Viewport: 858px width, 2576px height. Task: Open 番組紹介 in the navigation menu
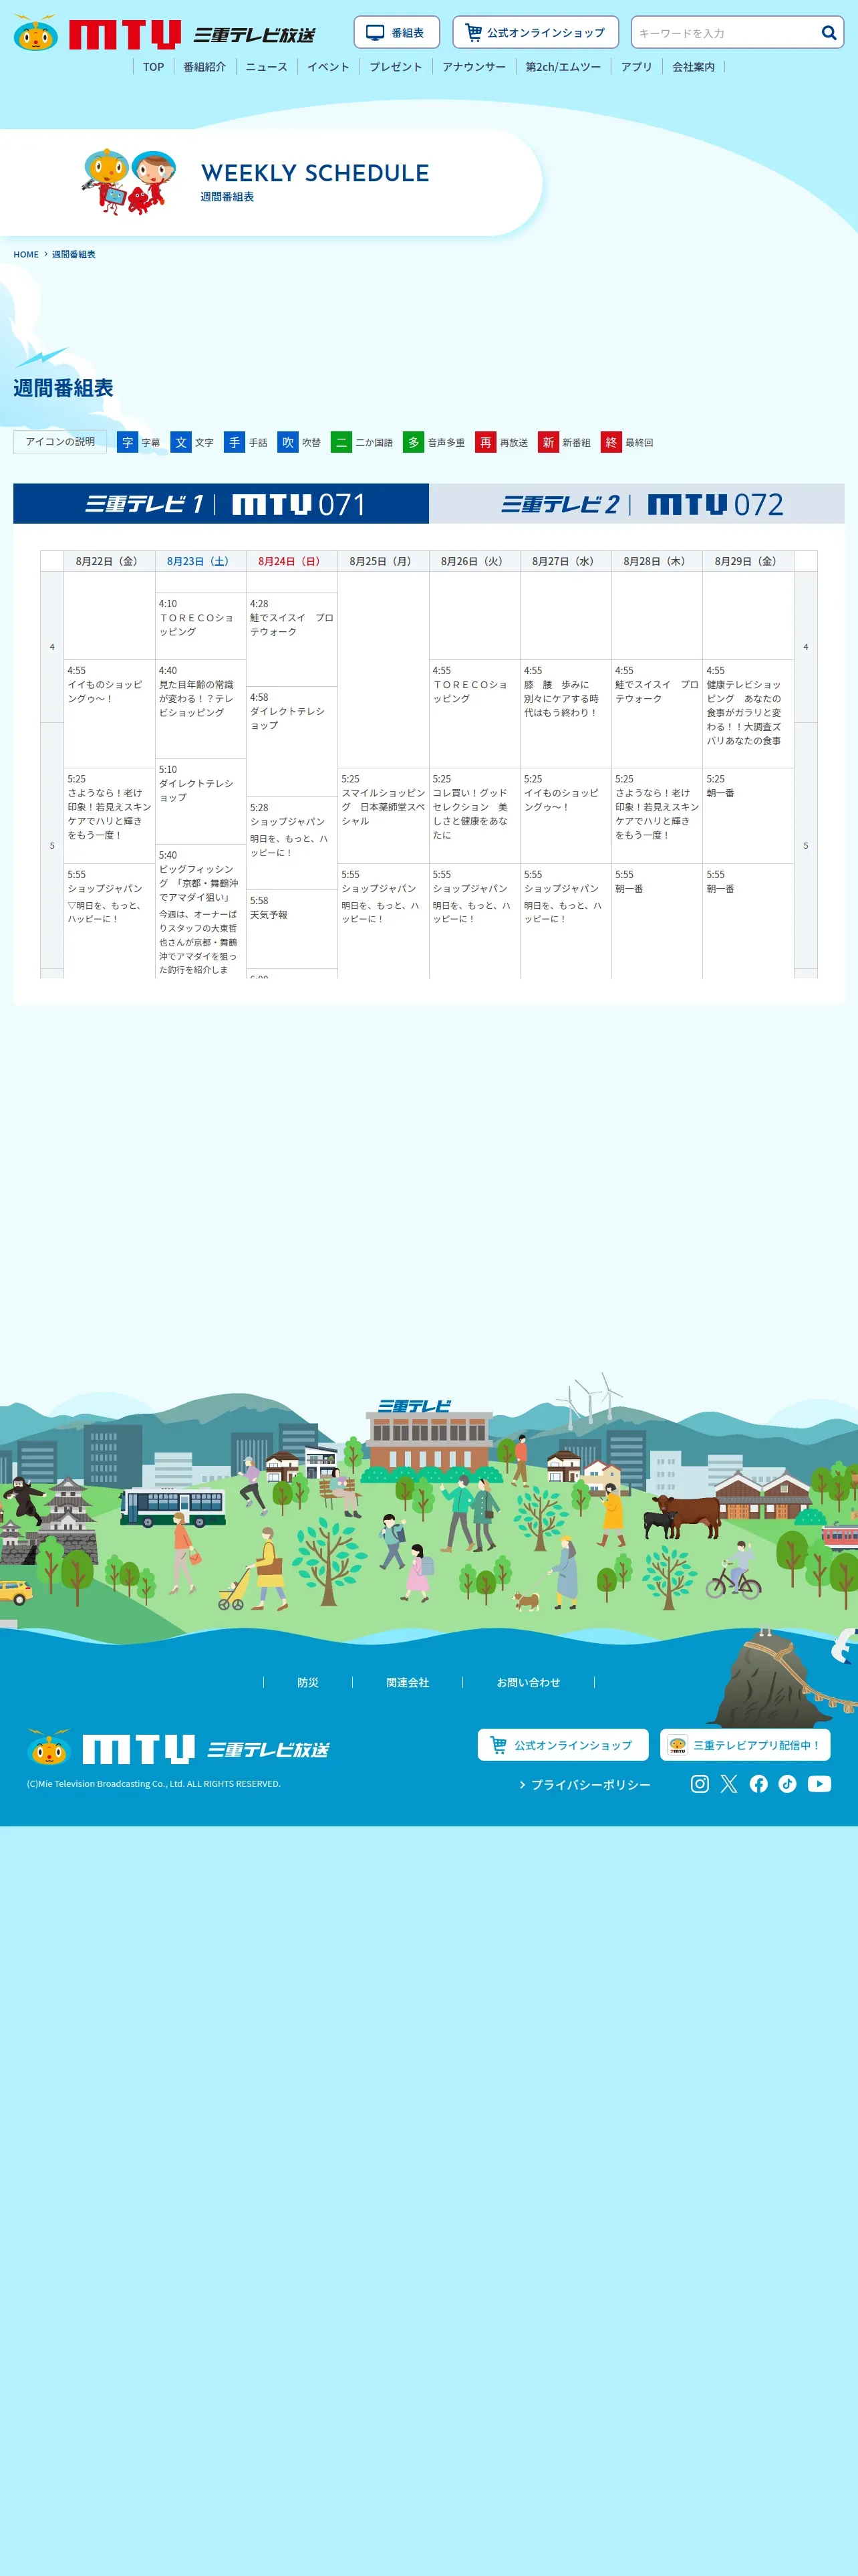204,67
